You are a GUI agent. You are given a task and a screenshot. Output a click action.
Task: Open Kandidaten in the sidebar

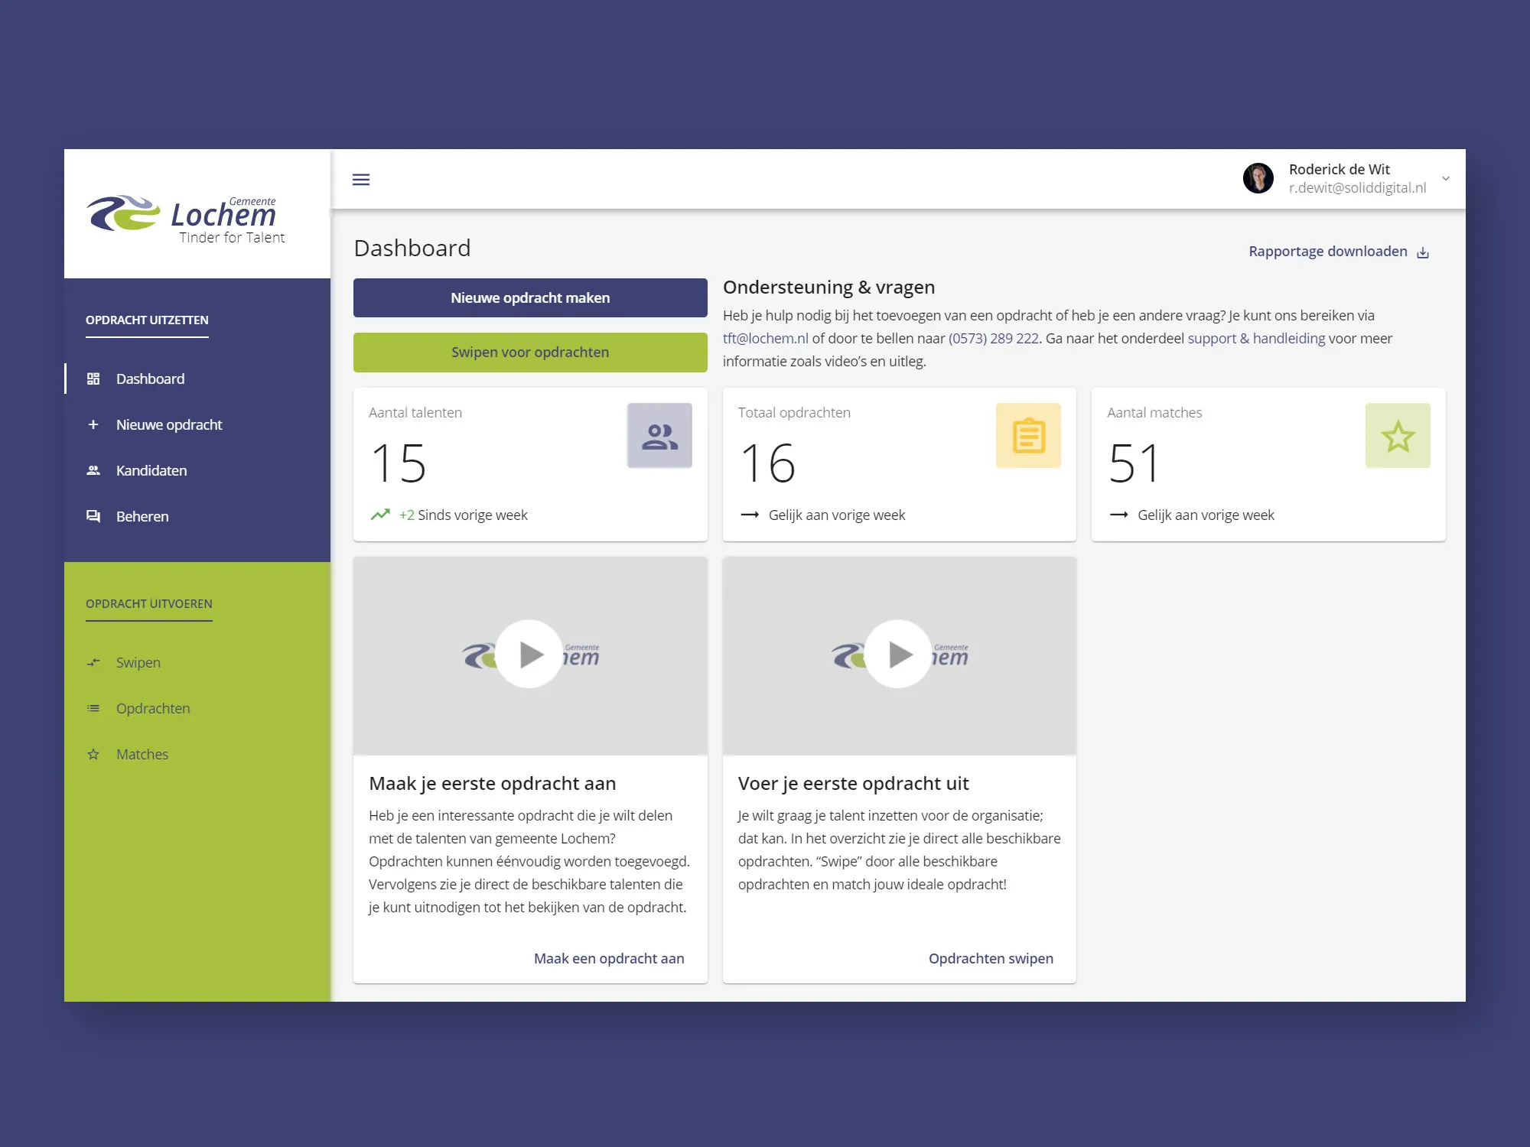151,470
